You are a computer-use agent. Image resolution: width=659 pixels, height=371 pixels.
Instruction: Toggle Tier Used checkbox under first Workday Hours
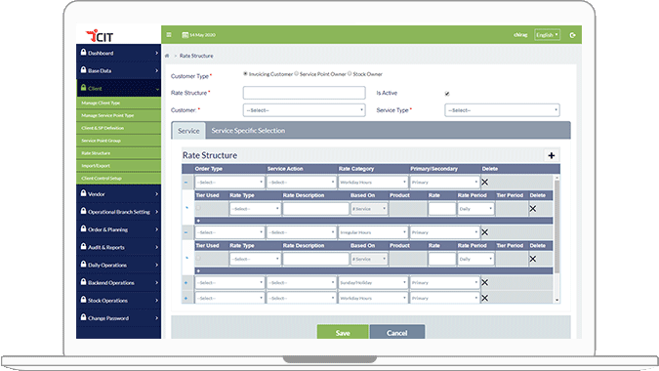[198, 208]
